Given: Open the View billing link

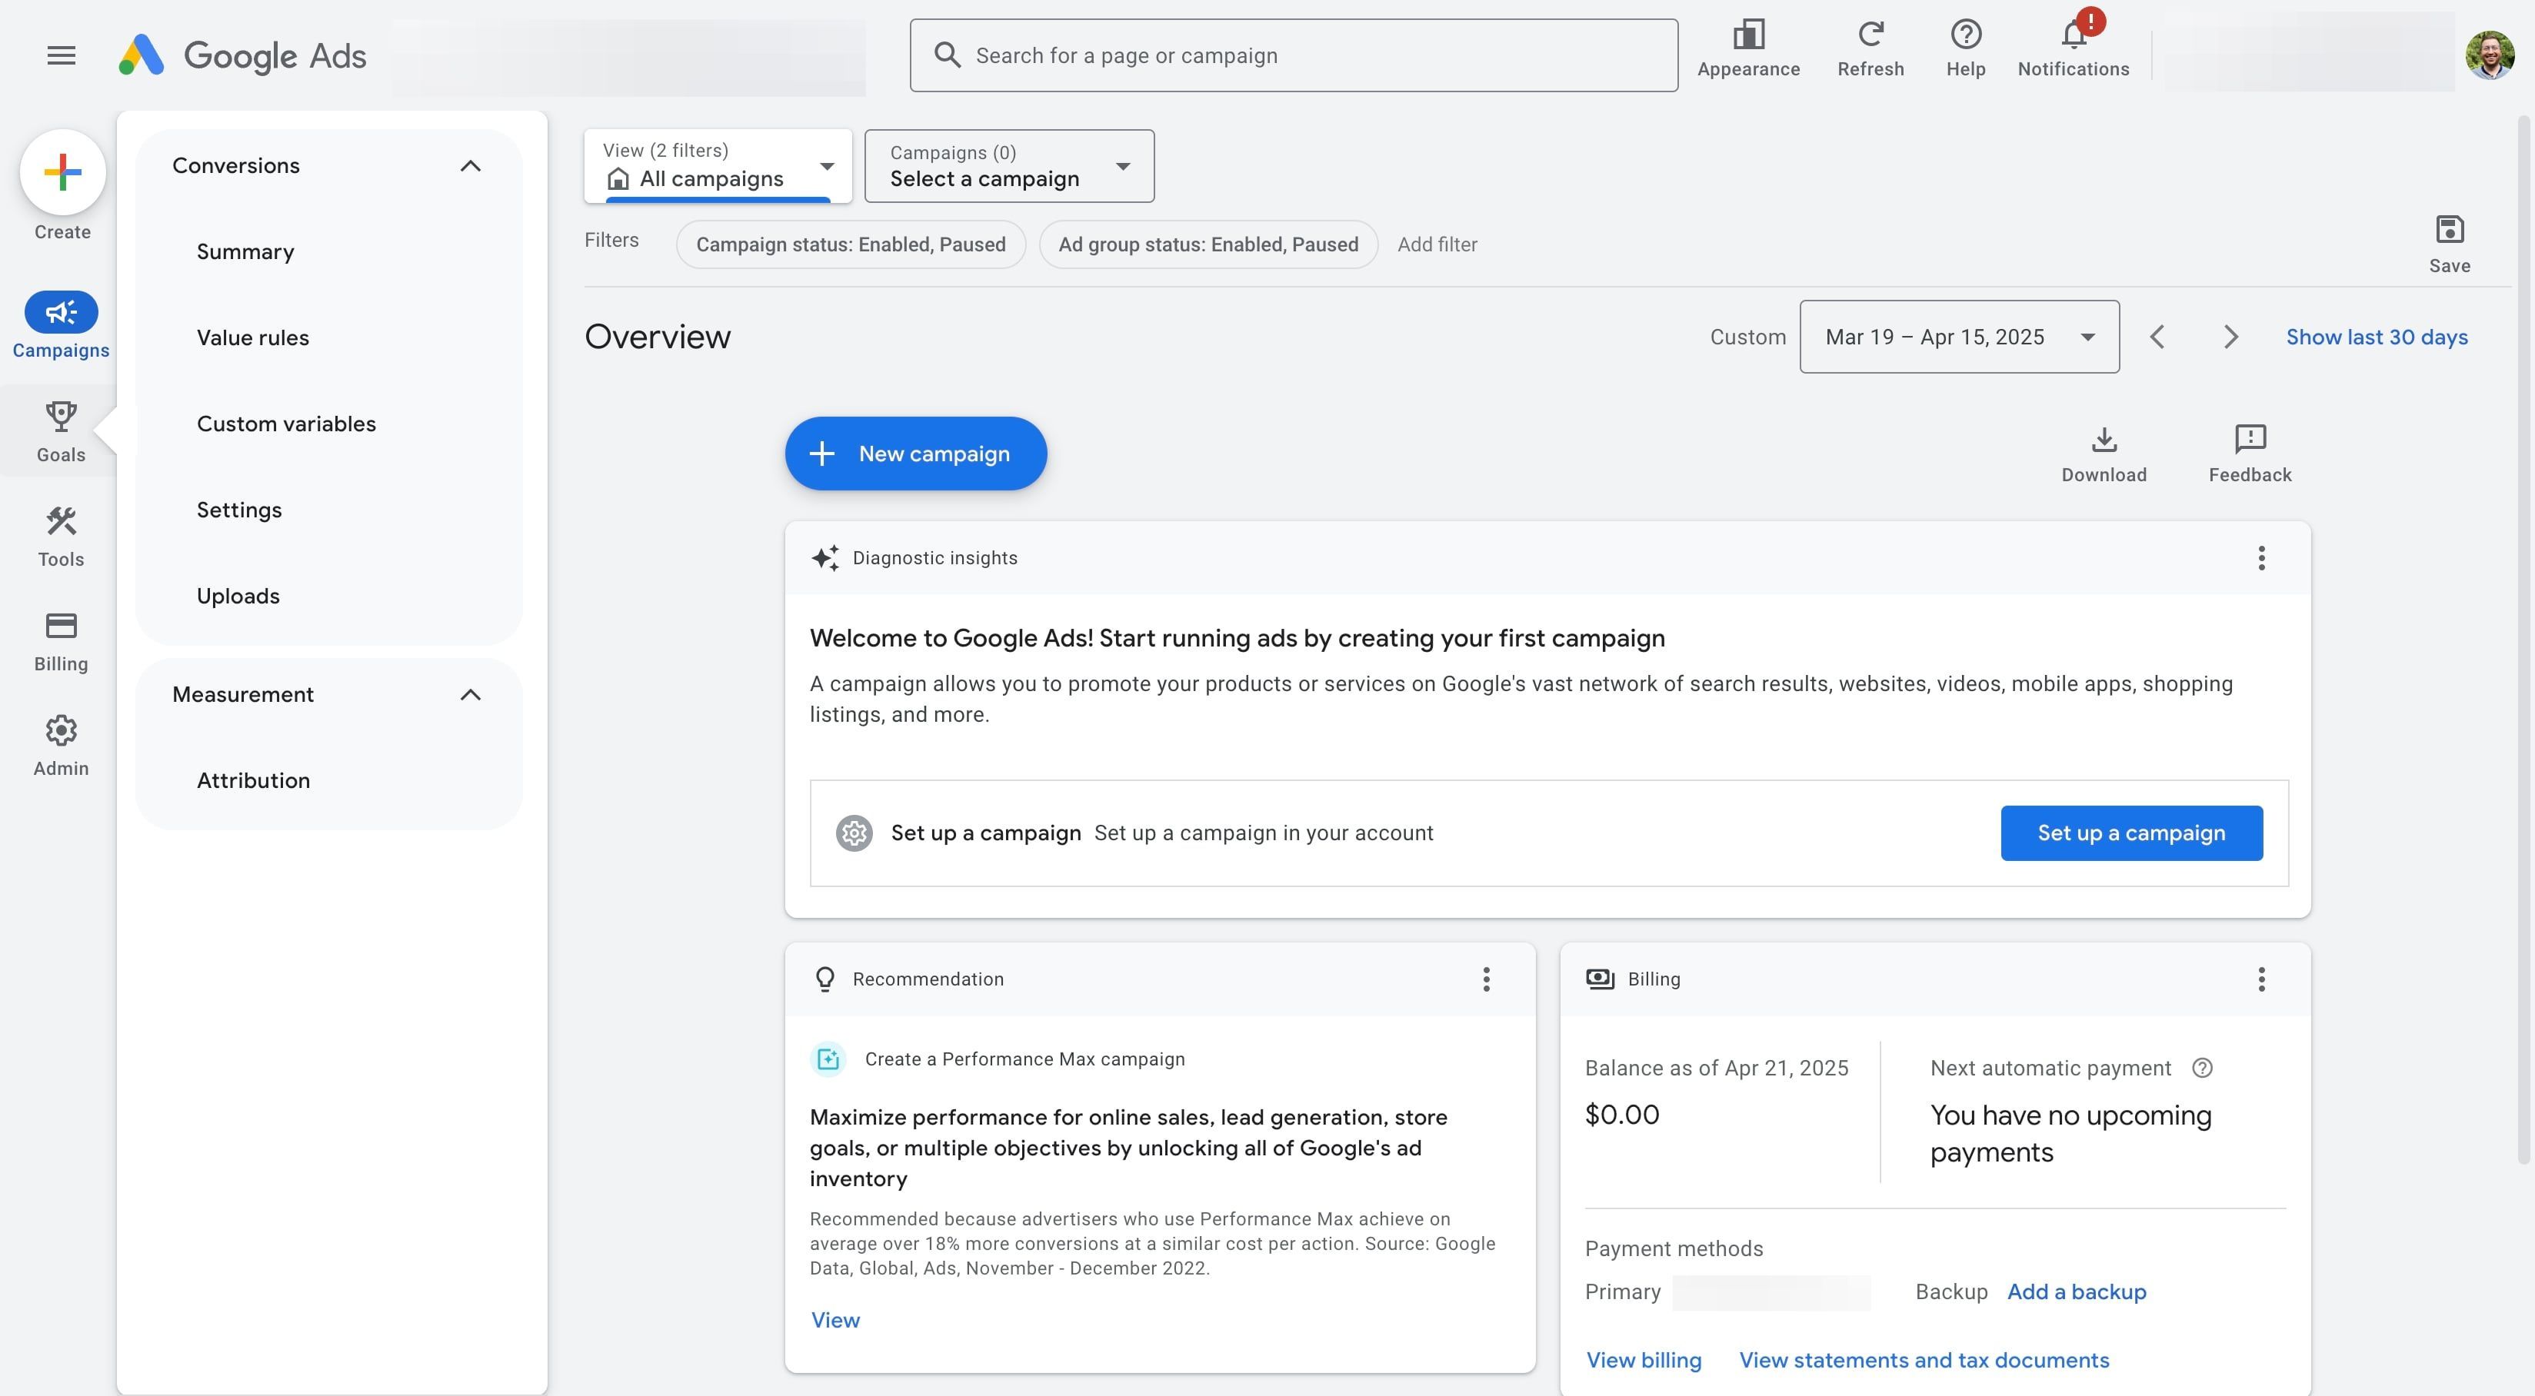Looking at the screenshot, I should click(1644, 1360).
